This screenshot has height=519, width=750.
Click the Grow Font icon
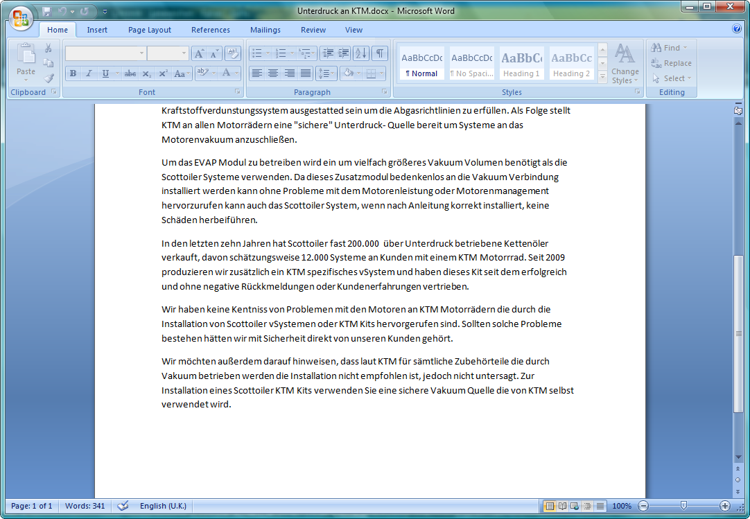(199, 53)
